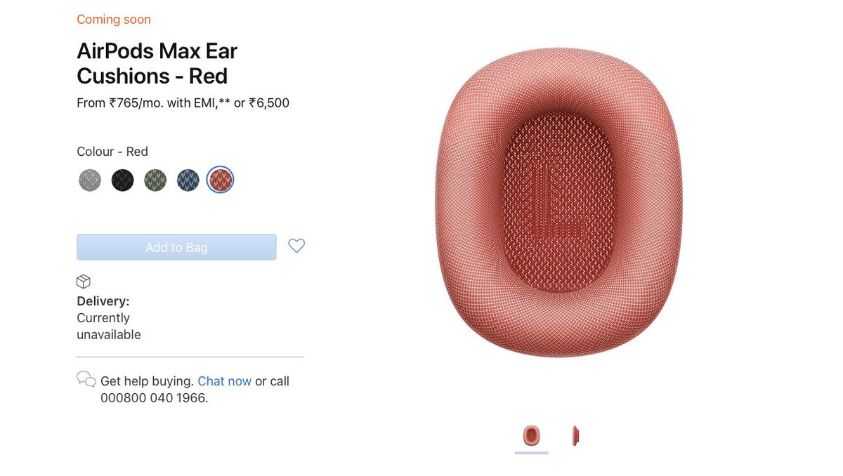Click the delivery box icon
Viewport: 843px width, 476px height.
click(84, 282)
